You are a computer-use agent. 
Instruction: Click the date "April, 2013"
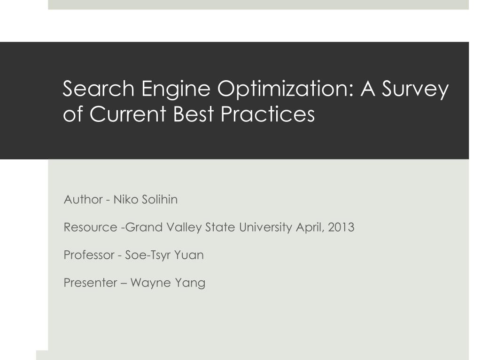pyautogui.click(x=325, y=227)
